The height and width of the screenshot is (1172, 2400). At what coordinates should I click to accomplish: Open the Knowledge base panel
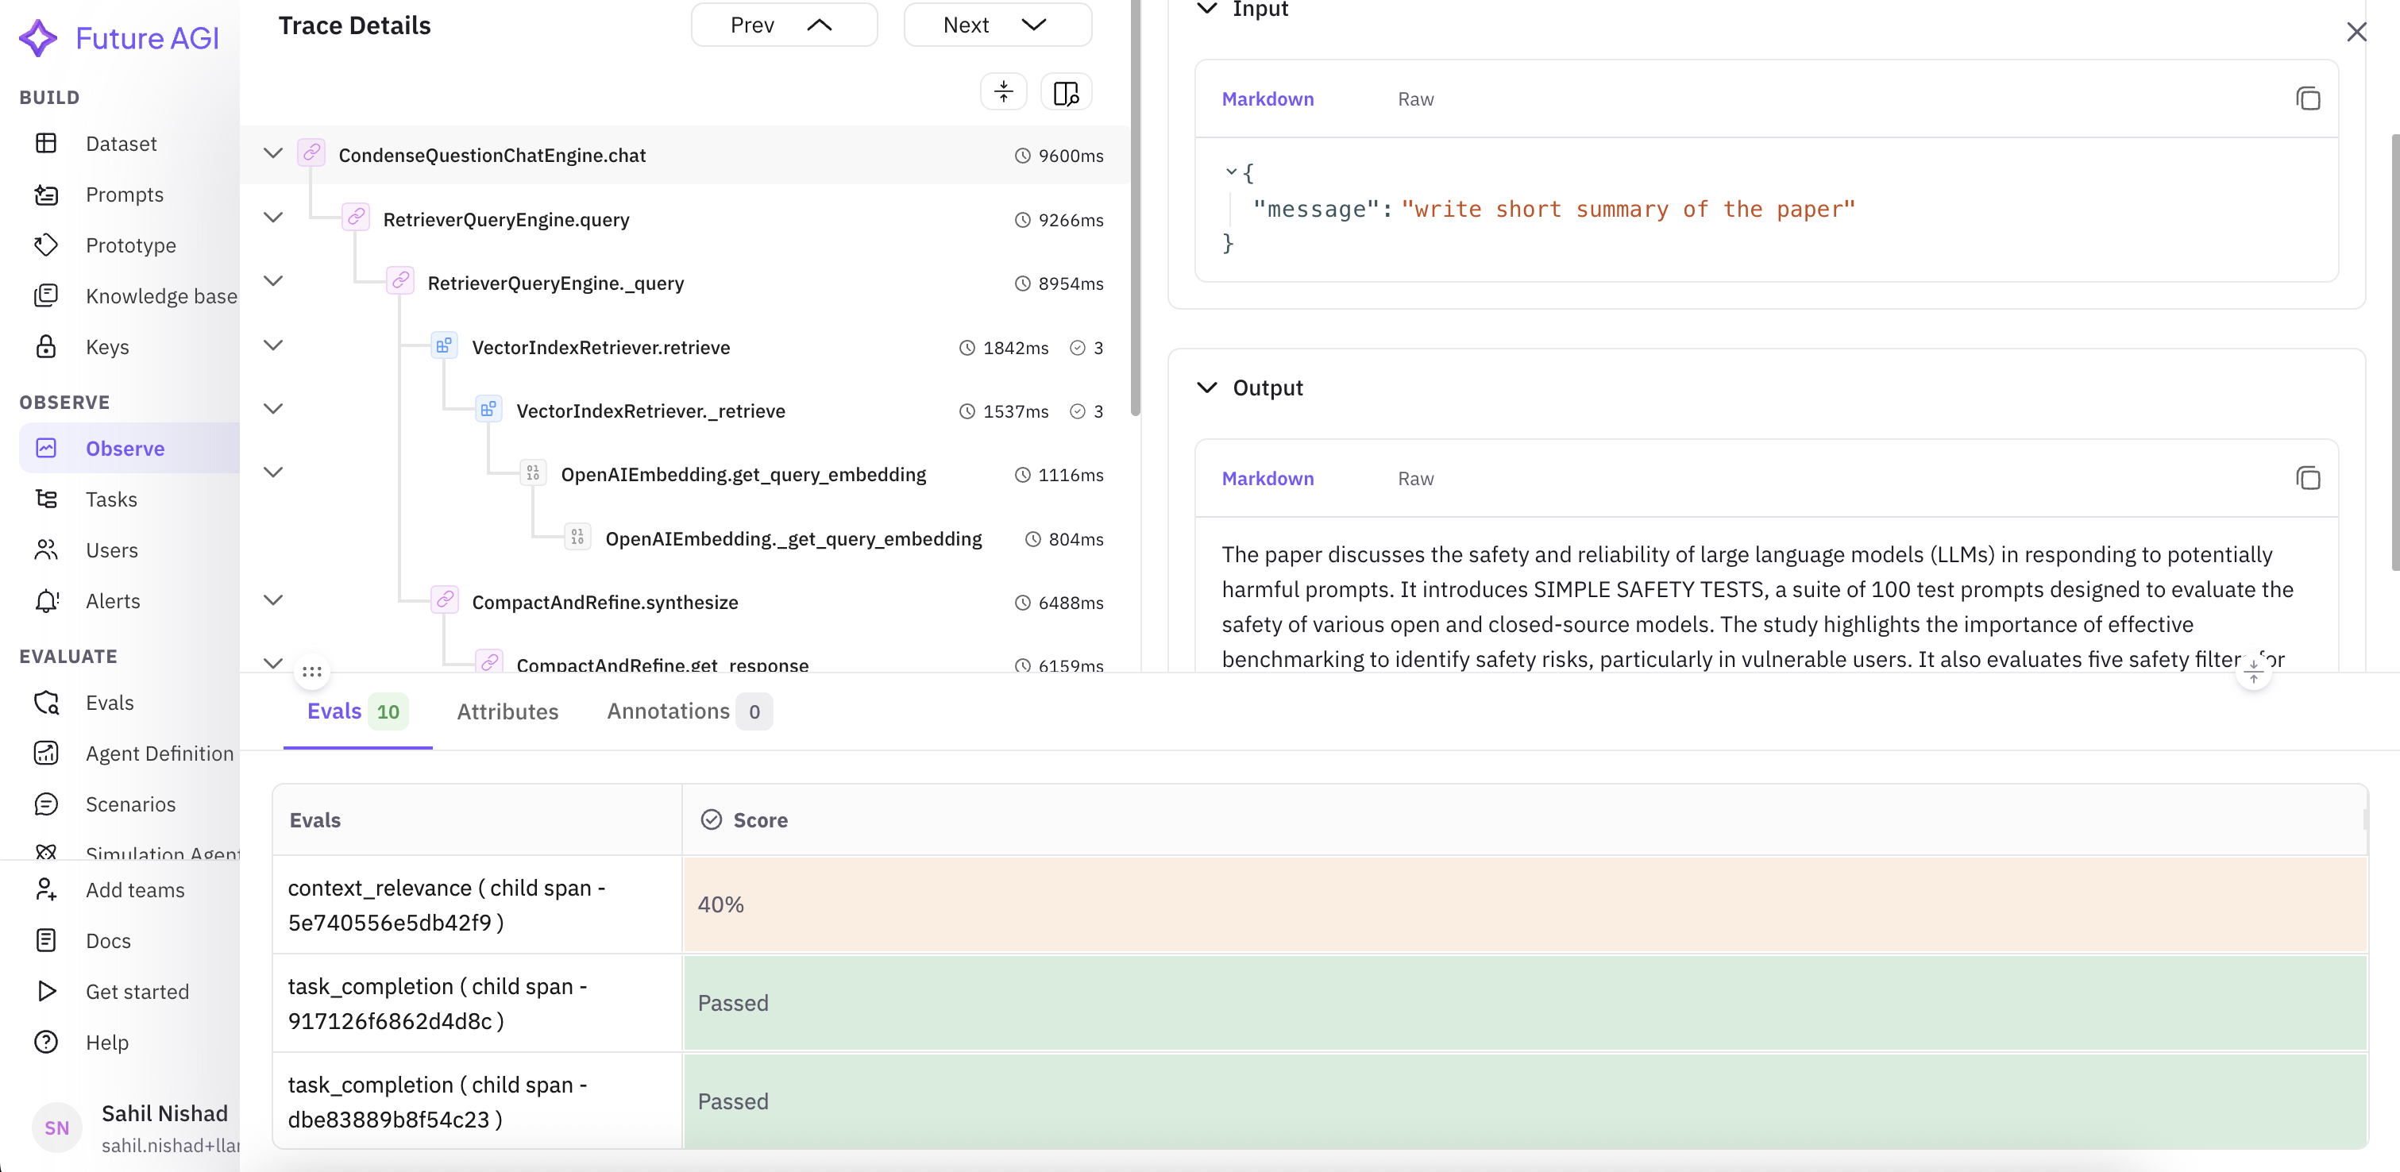160,295
